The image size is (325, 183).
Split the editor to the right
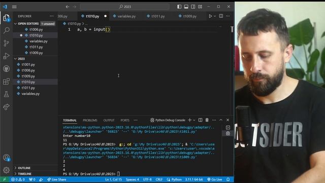221,16
